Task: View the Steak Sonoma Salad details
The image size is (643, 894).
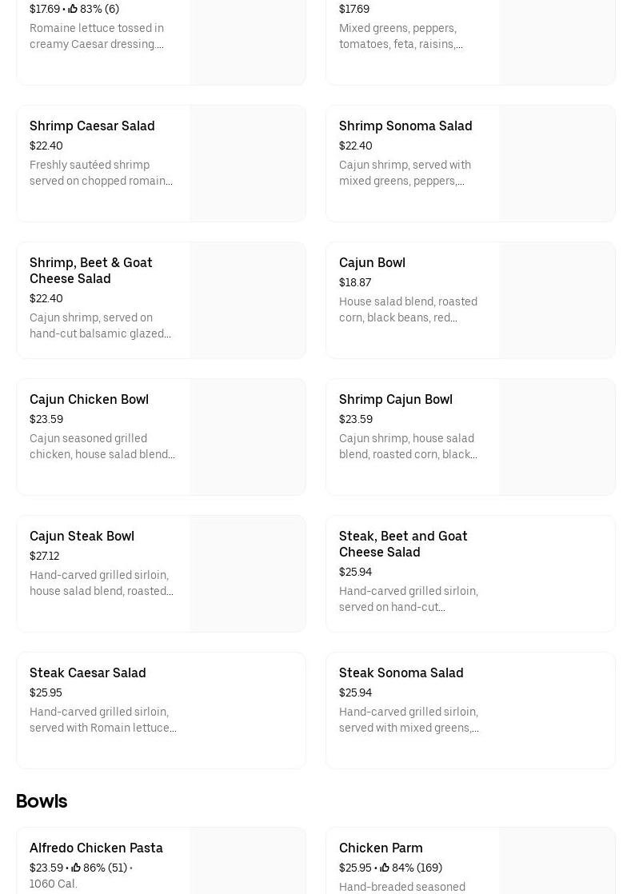Action: 401,673
